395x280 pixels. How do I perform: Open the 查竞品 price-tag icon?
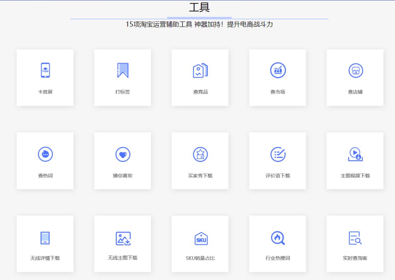[200, 70]
